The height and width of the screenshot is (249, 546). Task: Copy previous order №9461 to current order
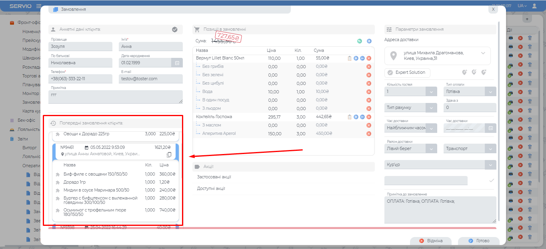coord(169,155)
